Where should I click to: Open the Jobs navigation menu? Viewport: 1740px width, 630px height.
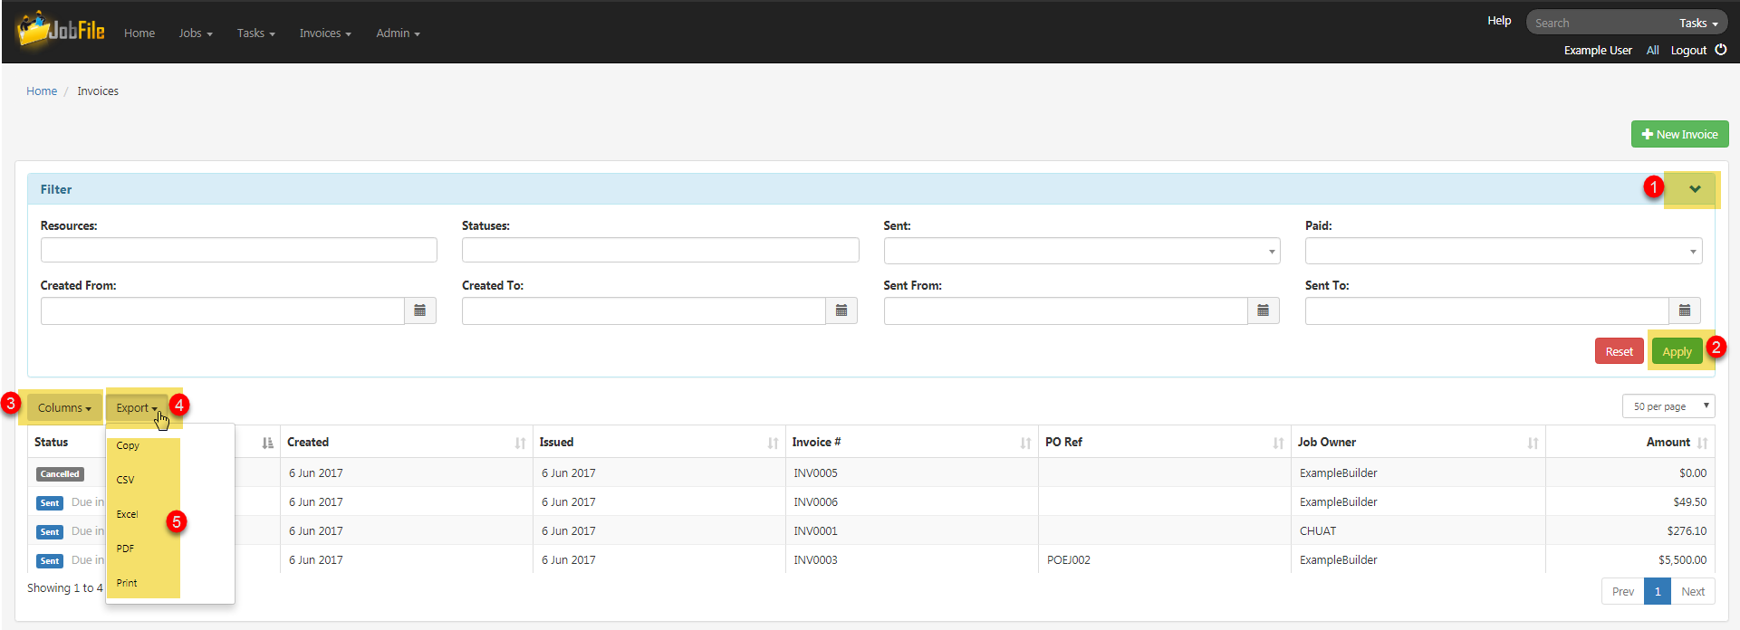pos(196,33)
